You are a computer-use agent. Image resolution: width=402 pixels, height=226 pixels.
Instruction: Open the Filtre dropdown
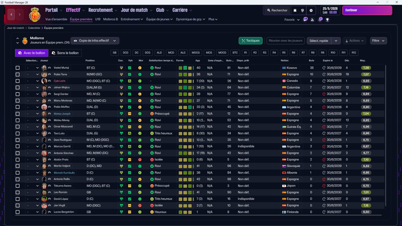pyautogui.click(x=378, y=40)
